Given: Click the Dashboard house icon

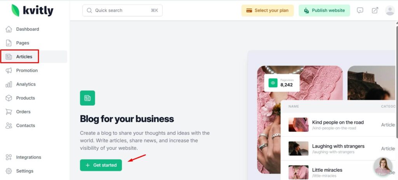Looking at the screenshot, I should 9,29.
